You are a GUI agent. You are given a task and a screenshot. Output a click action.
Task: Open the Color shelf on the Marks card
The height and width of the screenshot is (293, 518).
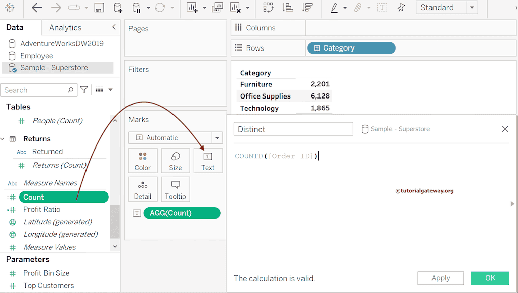(x=143, y=161)
